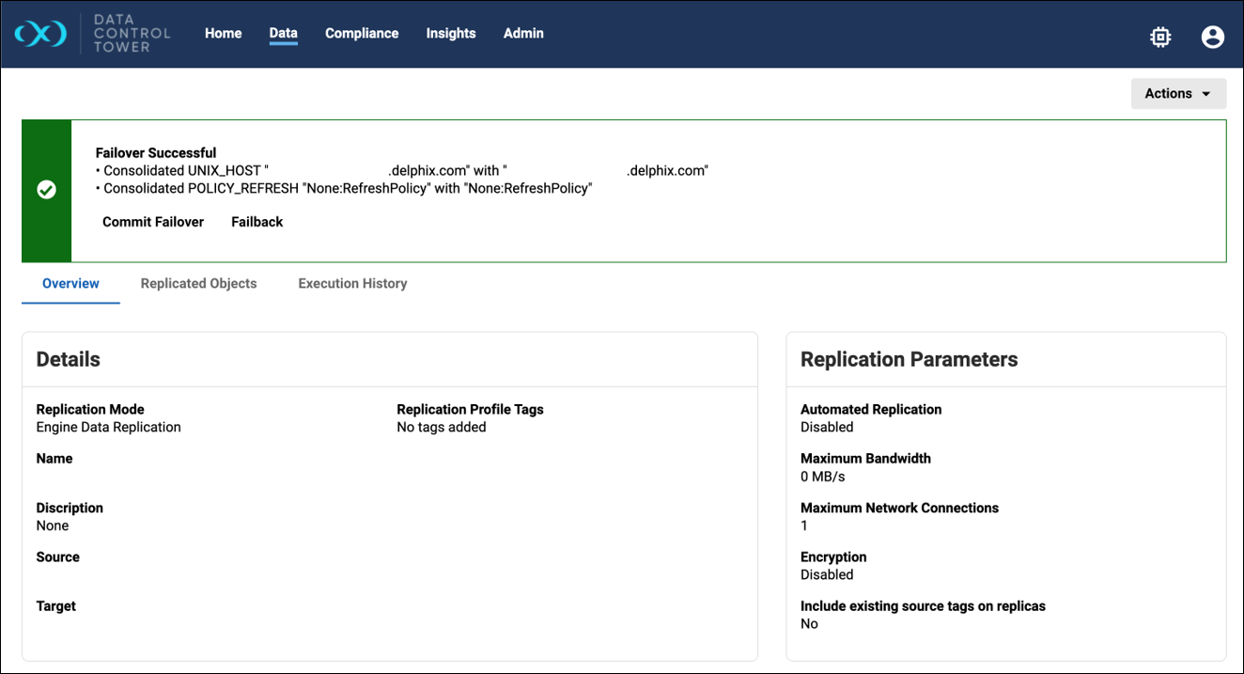Click the green success checkmark icon
The height and width of the screenshot is (674, 1244).
[x=46, y=190]
